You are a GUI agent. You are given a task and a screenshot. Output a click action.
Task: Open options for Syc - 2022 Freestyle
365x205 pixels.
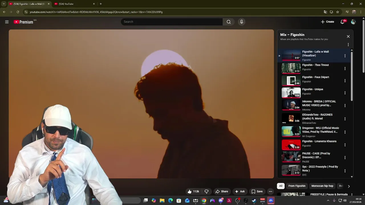coord(345,171)
